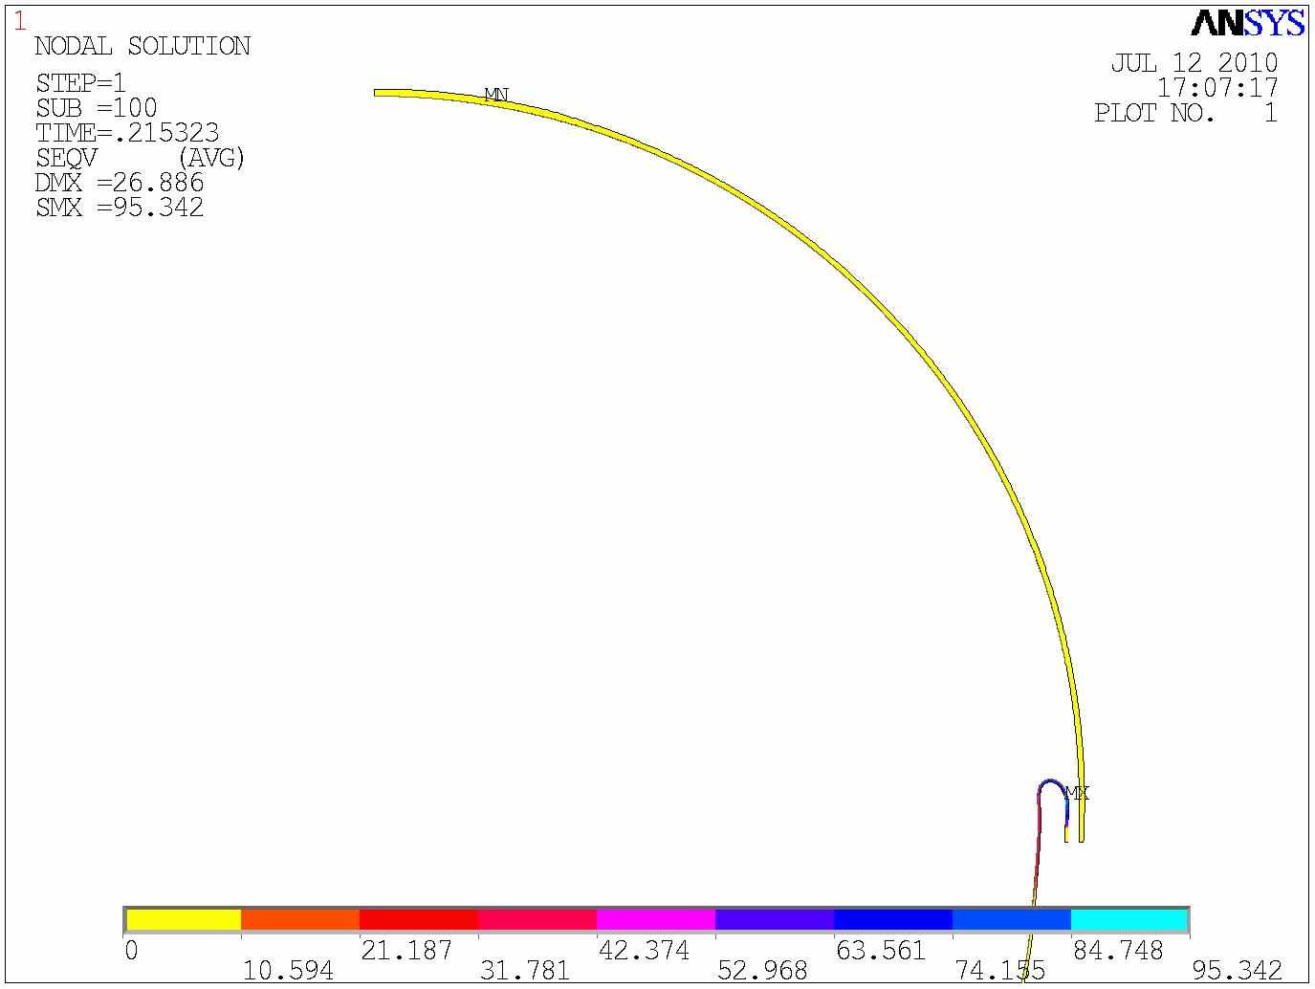This screenshot has width=1315, height=989.
Task: Click the STEP=1 text
Action: click(x=81, y=82)
